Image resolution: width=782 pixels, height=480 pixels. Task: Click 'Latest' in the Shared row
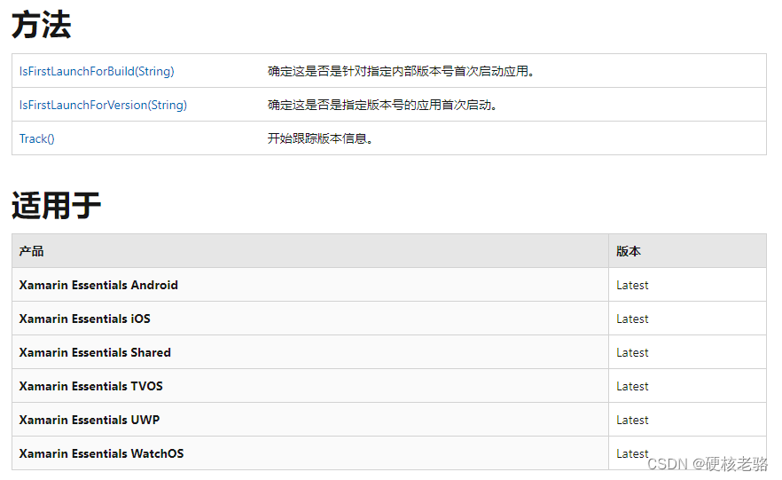pyautogui.click(x=632, y=353)
